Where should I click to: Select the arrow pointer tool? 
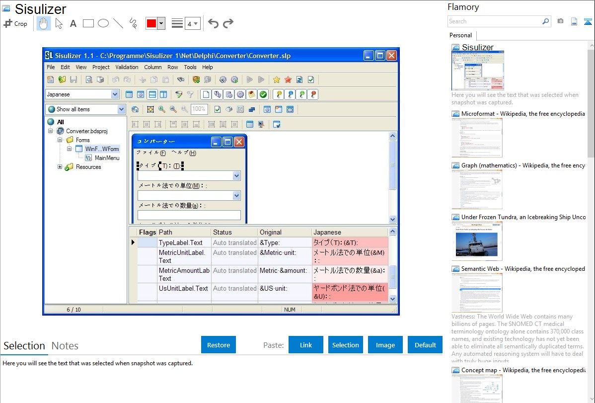coord(59,23)
